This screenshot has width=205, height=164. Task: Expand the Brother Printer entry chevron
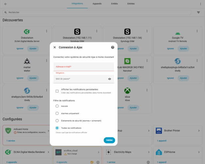[199, 131]
